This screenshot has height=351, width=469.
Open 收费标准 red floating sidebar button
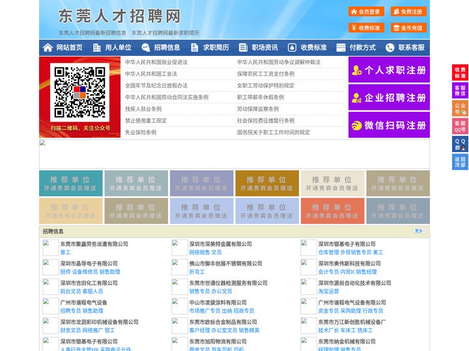point(460,73)
